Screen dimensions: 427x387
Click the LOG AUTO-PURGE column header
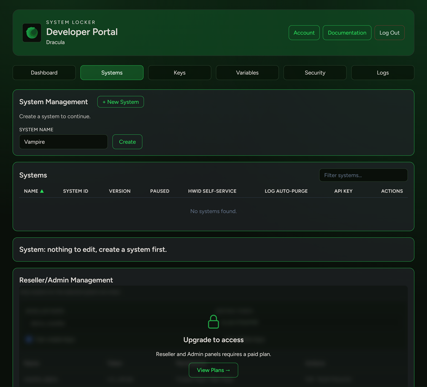tap(286, 191)
